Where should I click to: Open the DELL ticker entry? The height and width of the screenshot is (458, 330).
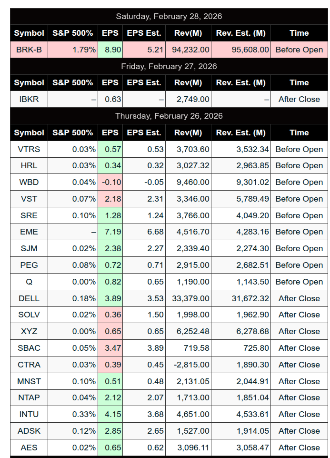tap(29, 298)
